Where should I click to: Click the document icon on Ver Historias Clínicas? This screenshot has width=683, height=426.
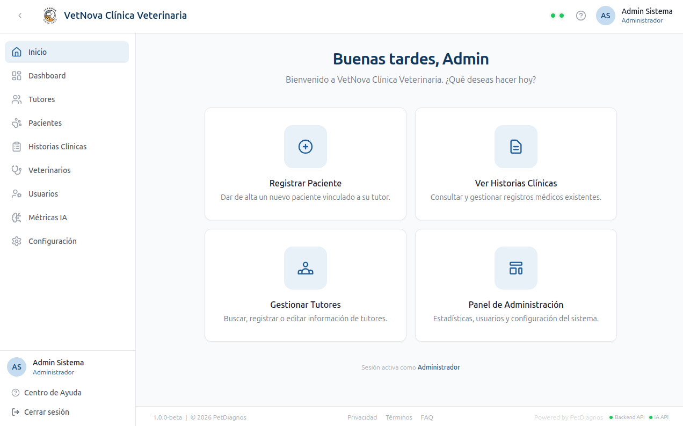tap(516, 147)
